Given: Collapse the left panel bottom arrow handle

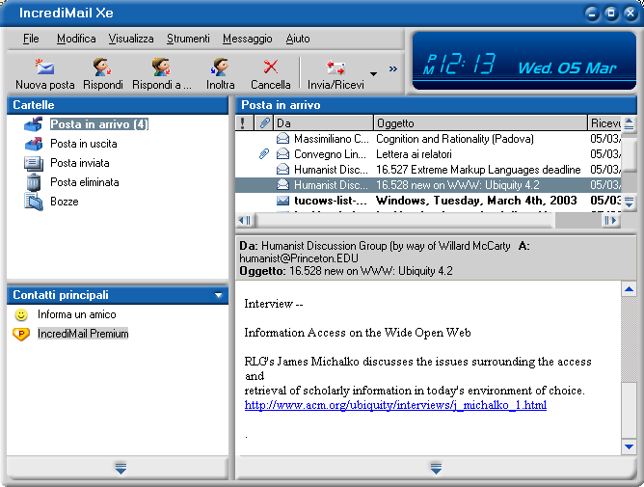Looking at the screenshot, I should click(121, 468).
